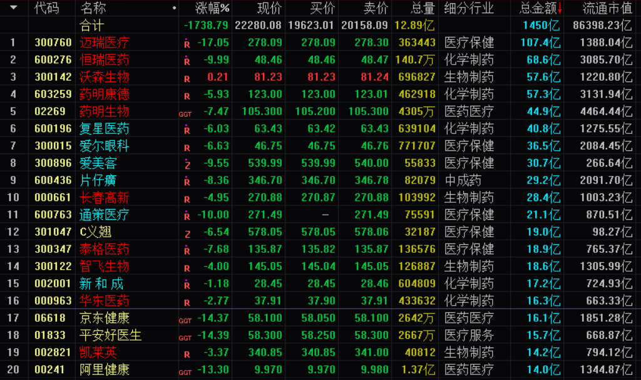Select the 通策医疗 stock name
Screen dimensions: 641x380
click(x=105, y=215)
